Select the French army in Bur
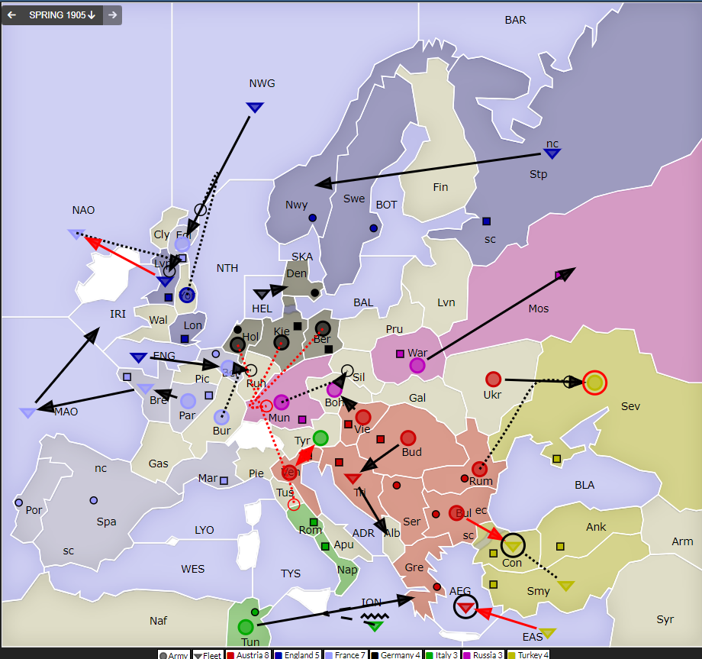Image resolution: width=702 pixels, height=659 pixels. pyautogui.click(x=221, y=417)
